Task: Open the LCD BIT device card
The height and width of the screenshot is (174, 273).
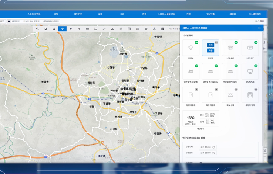Action: click(x=230, y=48)
